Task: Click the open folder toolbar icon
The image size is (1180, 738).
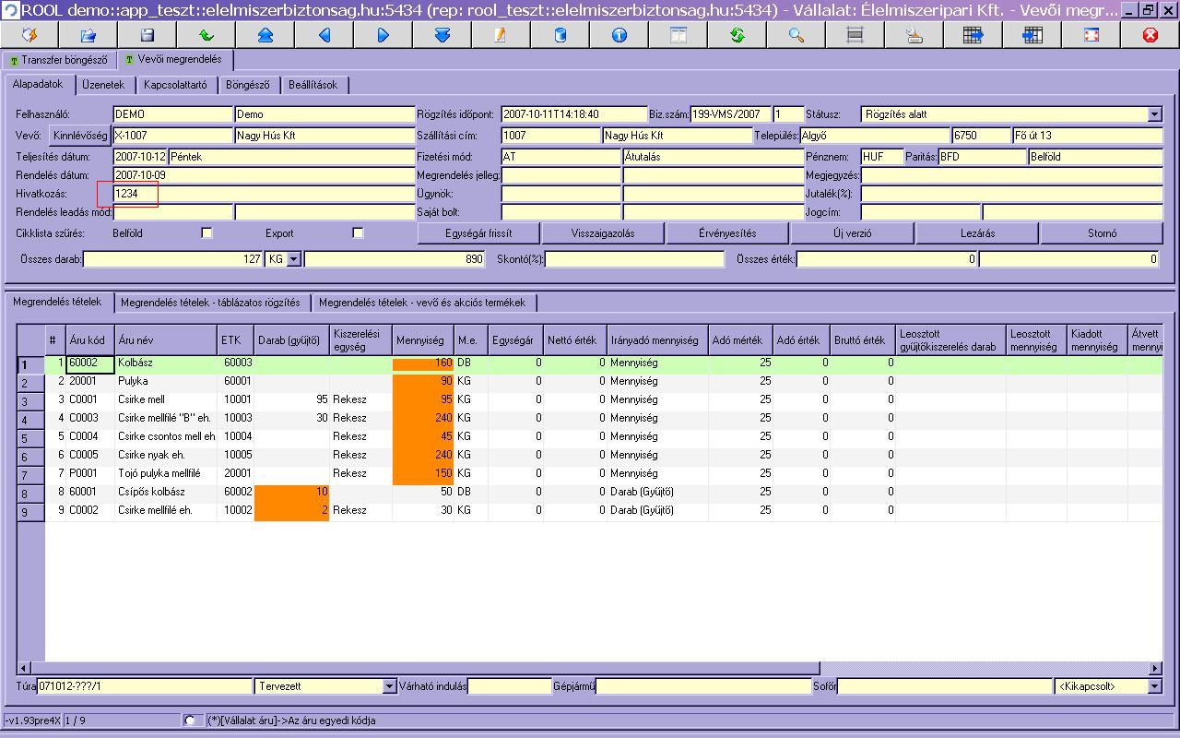Action: pos(88,35)
